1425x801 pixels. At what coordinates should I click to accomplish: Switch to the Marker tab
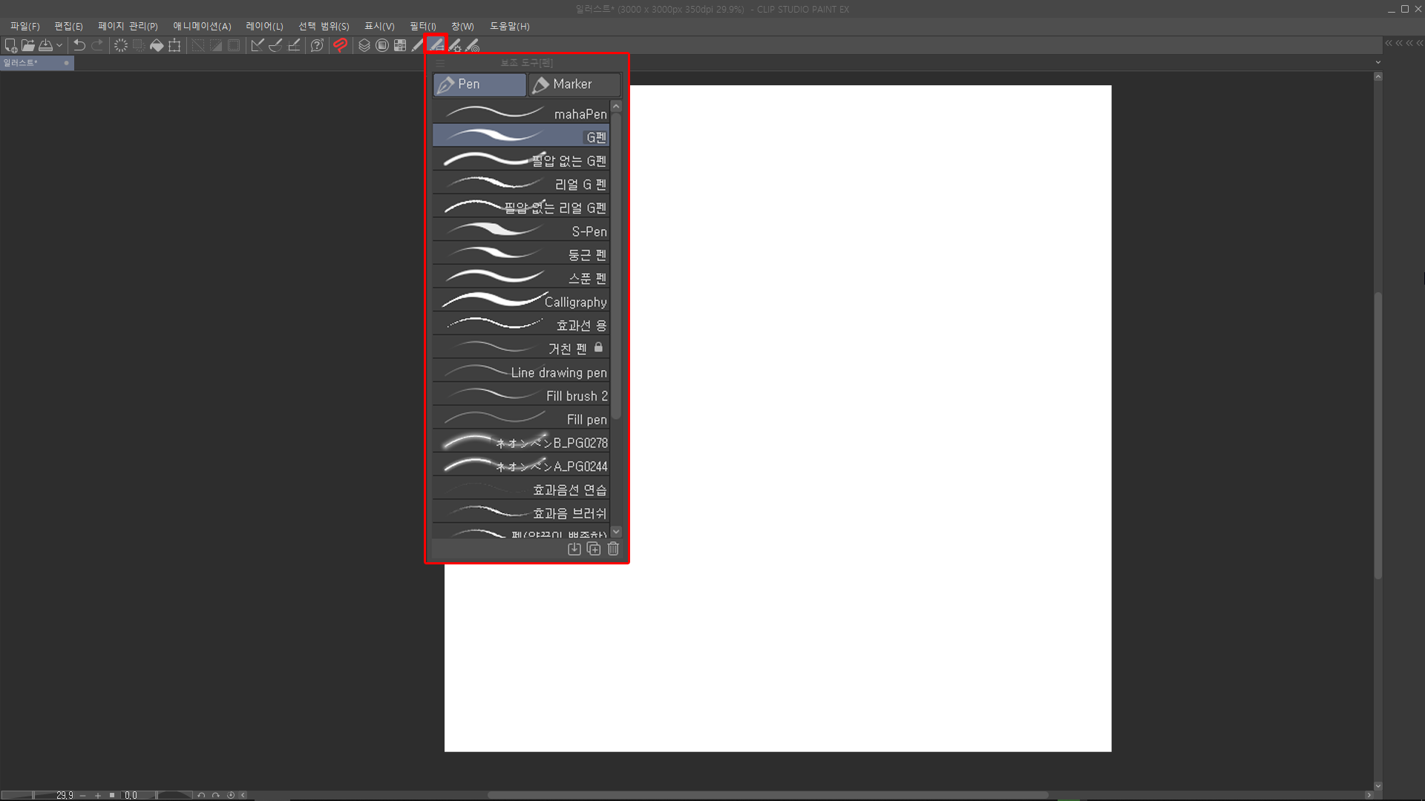[x=574, y=85]
